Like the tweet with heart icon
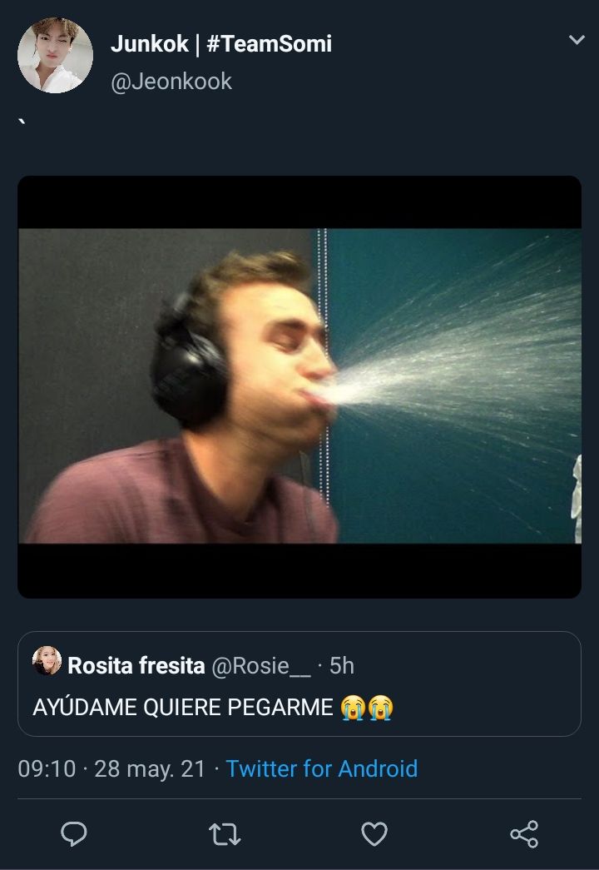 (x=374, y=834)
